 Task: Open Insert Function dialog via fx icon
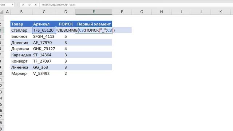coord(36,5)
